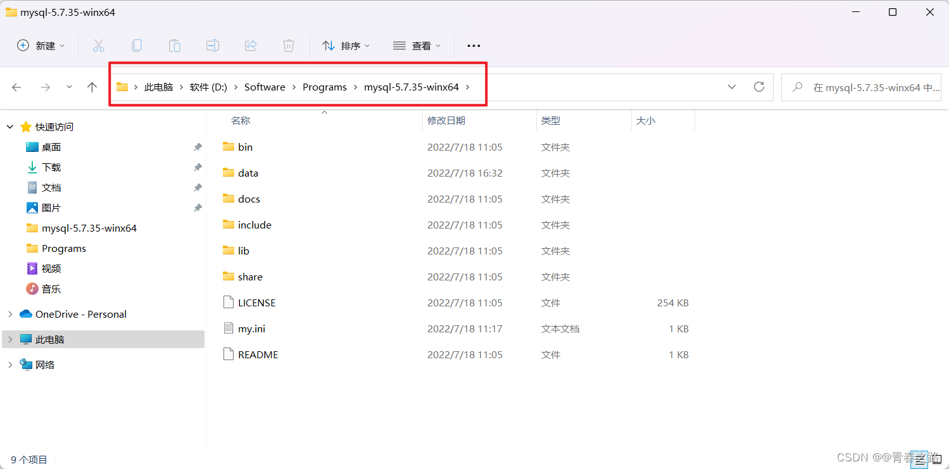Select Programs in address breadcrumb

[x=325, y=87]
